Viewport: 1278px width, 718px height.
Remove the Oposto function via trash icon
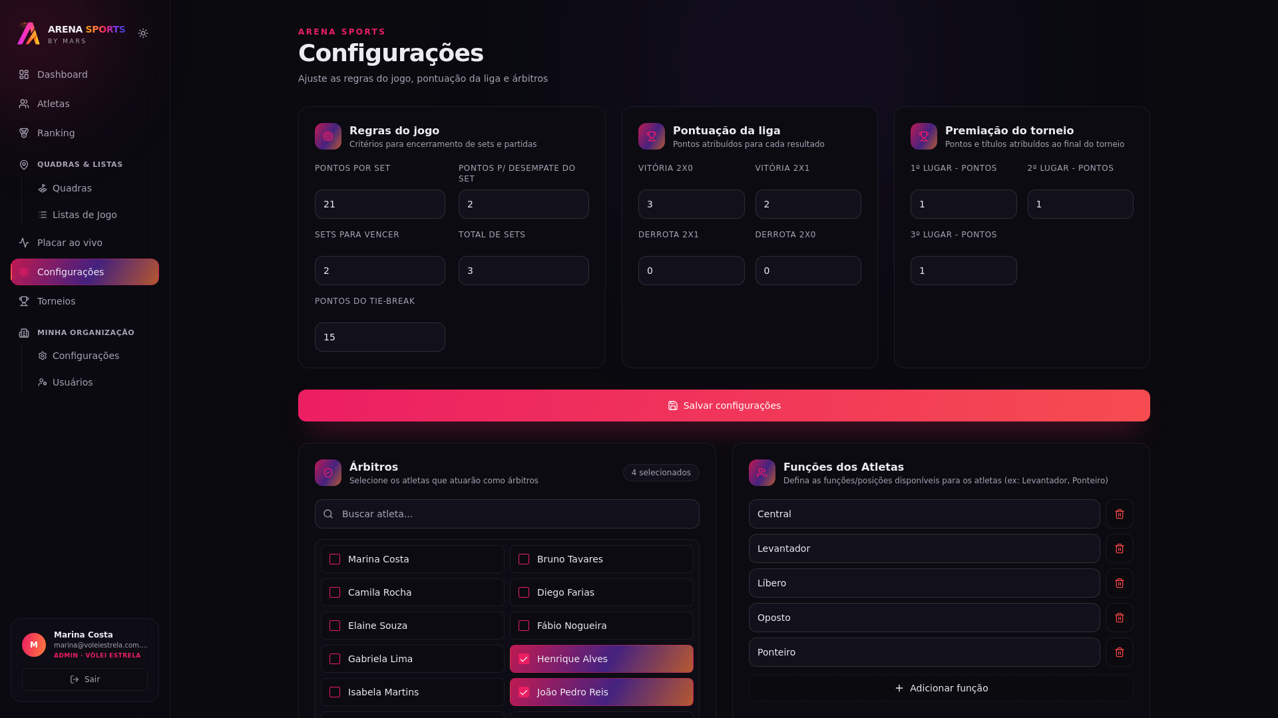pyautogui.click(x=1120, y=618)
